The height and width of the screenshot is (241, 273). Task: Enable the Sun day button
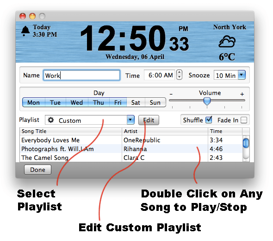[155, 102]
